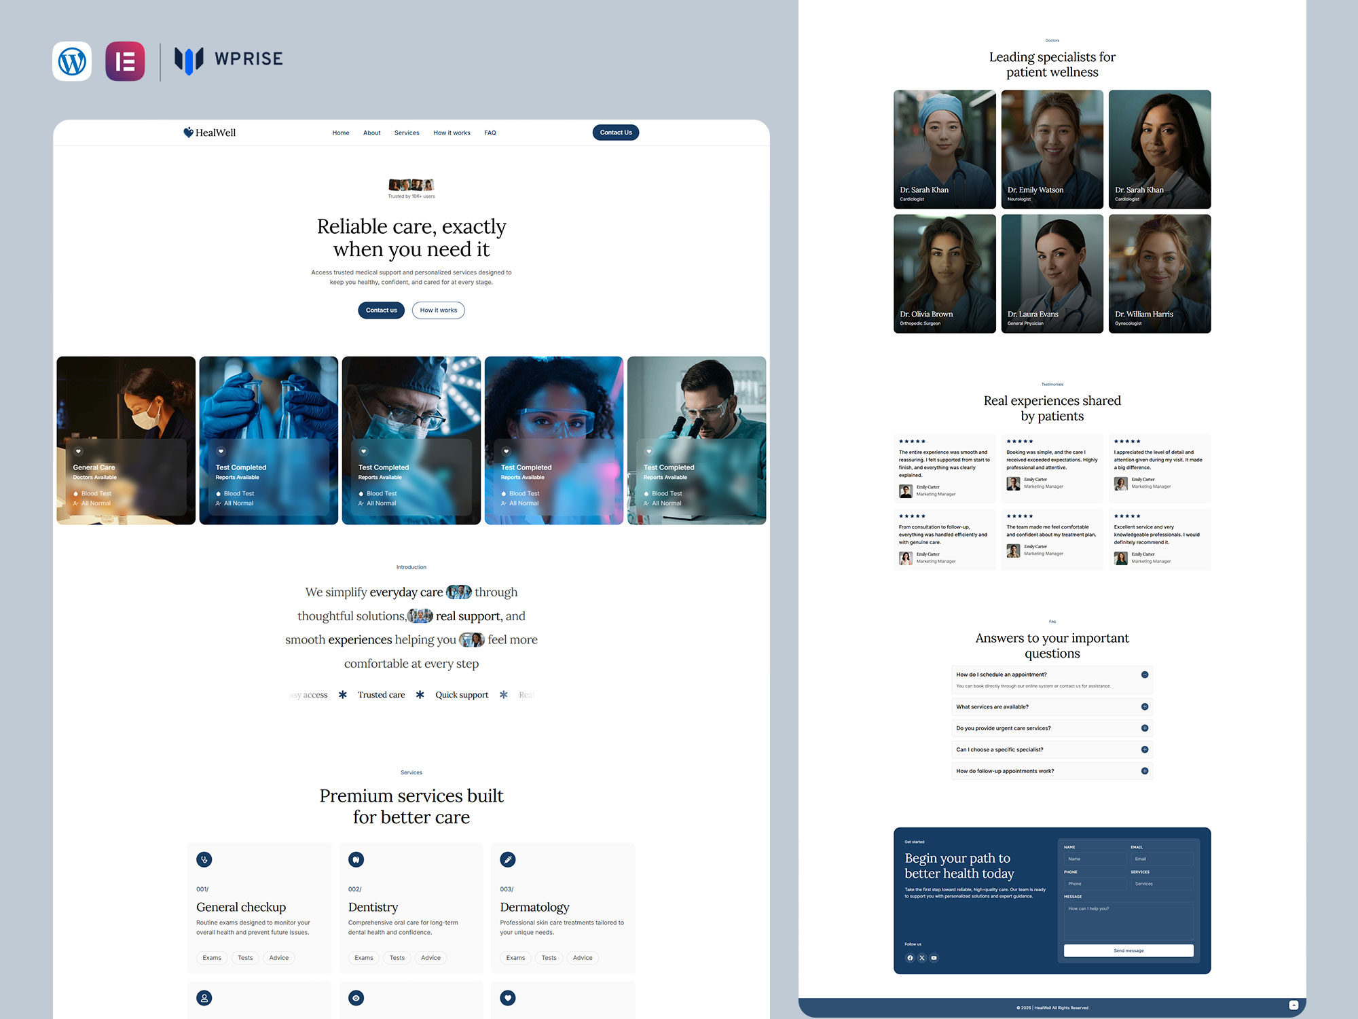Click the Send message button

(x=1128, y=950)
